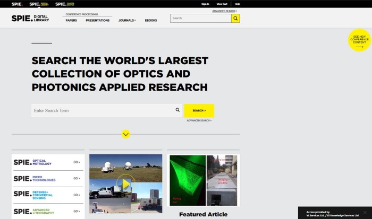Close the Access provided by notification
The image size is (372, 219).
coord(365,212)
